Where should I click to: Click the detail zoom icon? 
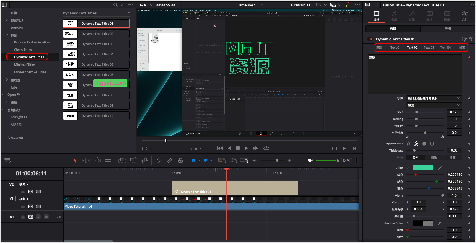tap(233, 161)
